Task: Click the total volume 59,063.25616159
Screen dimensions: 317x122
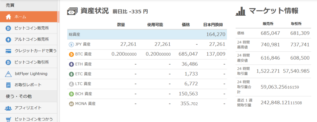Action: [280, 87]
